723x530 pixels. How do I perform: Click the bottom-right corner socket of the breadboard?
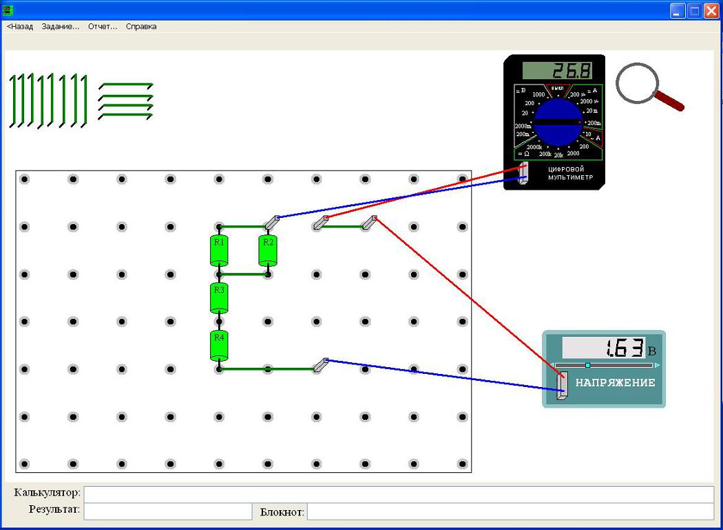[463, 464]
